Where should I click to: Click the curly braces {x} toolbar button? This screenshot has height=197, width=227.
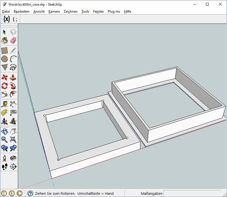point(7,19)
